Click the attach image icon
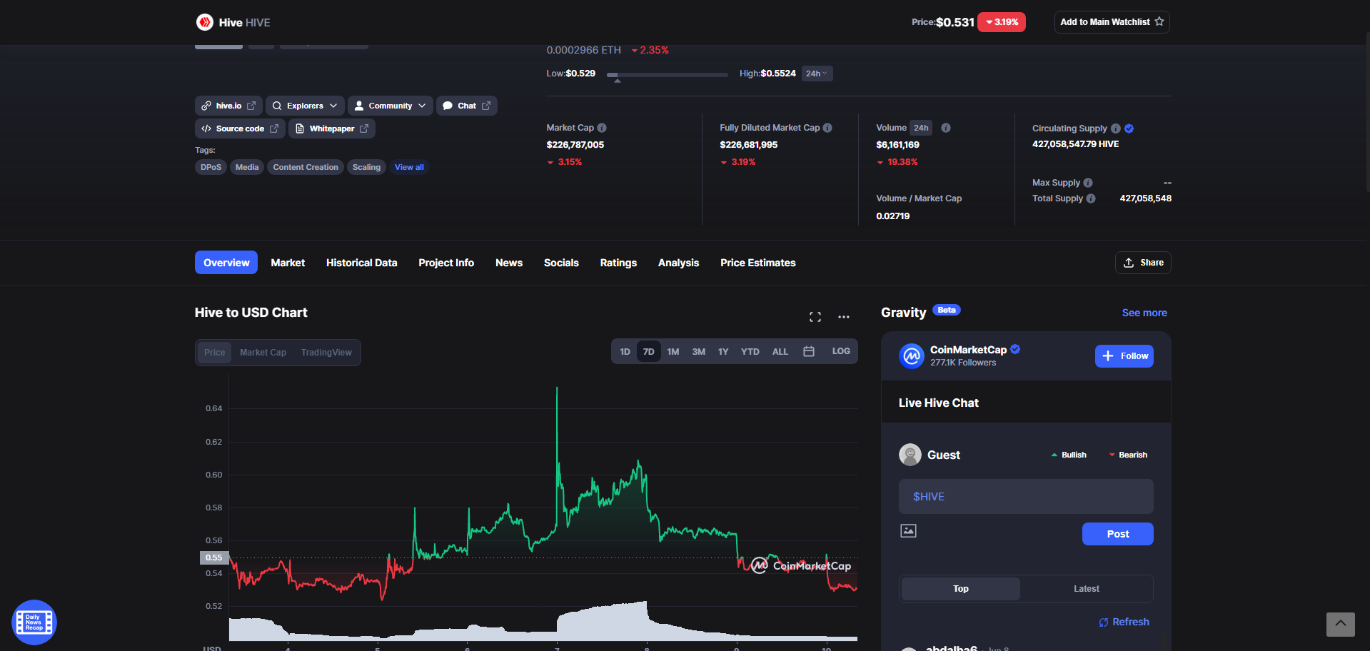The height and width of the screenshot is (651, 1370). click(908, 530)
